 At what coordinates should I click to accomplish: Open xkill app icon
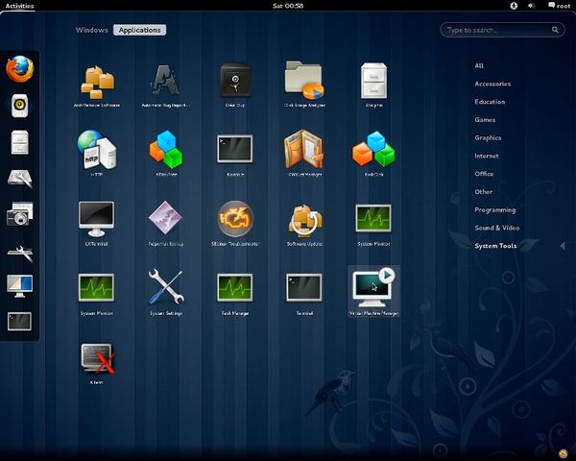pyautogui.click(x=96, y=359)
